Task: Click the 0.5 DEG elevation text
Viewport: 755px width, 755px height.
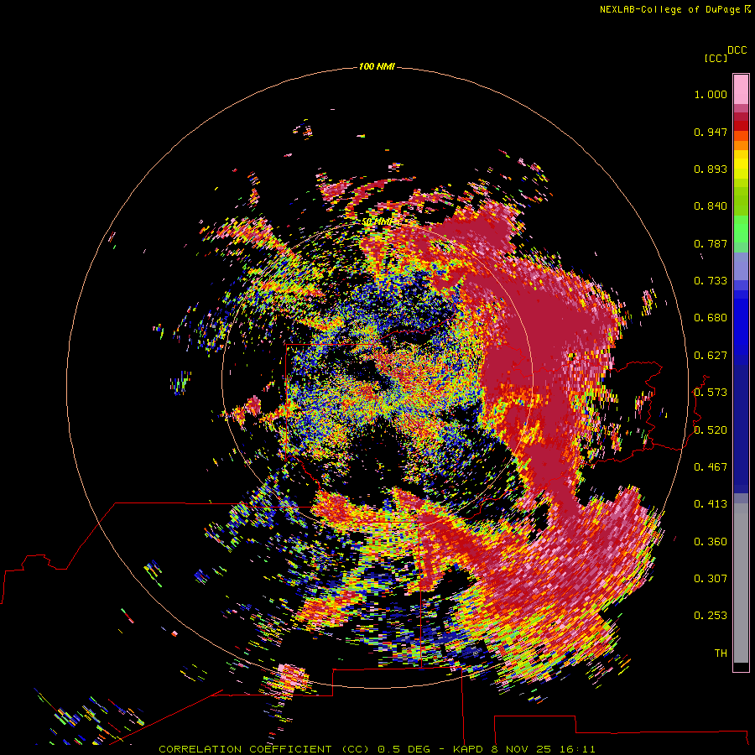Action: 404,749
